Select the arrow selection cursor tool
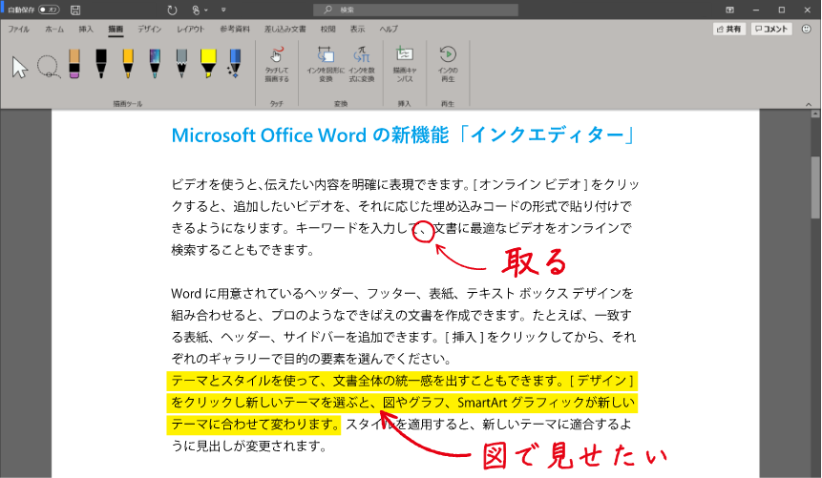Image resolution: width=822 pixels, height=478 pixels. pyautogui.click(x=20, y=68)
